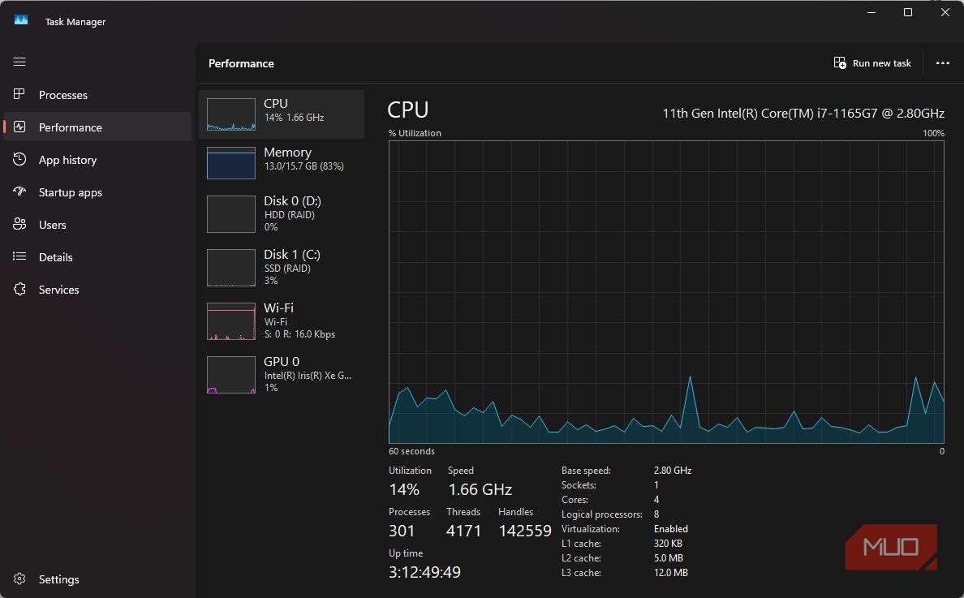The height and width of the screenshot is (598, 964).
Task: Click the 1.66 GHz speed value
Action: [x=480, y=489]
